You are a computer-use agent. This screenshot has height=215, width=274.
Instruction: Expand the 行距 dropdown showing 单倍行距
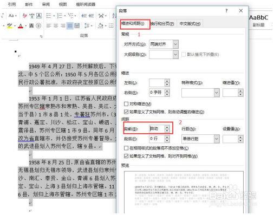point(200,139)
